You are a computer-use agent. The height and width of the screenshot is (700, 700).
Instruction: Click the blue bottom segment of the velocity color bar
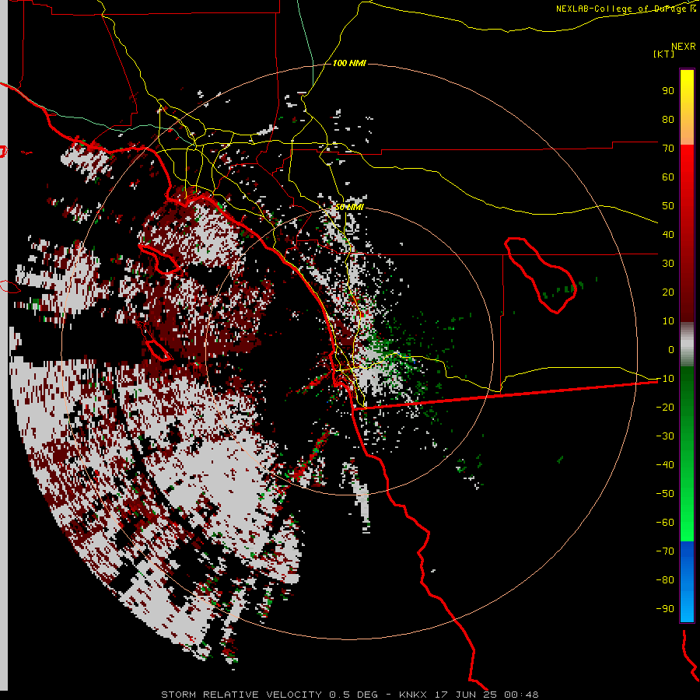(687, 582)
